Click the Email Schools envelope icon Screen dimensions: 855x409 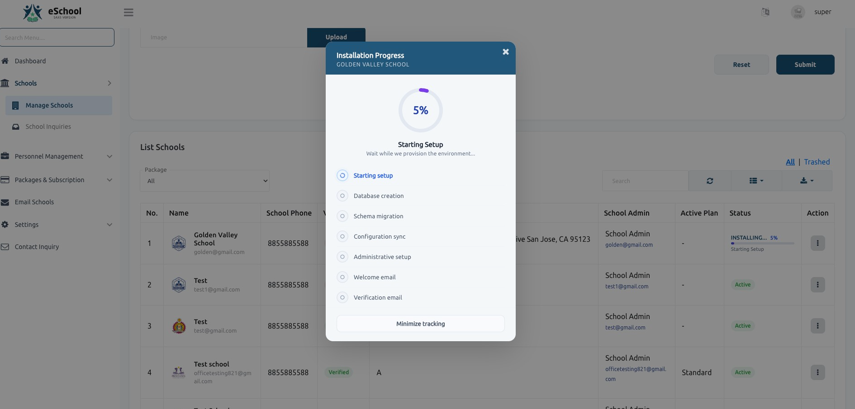point(5,202)
